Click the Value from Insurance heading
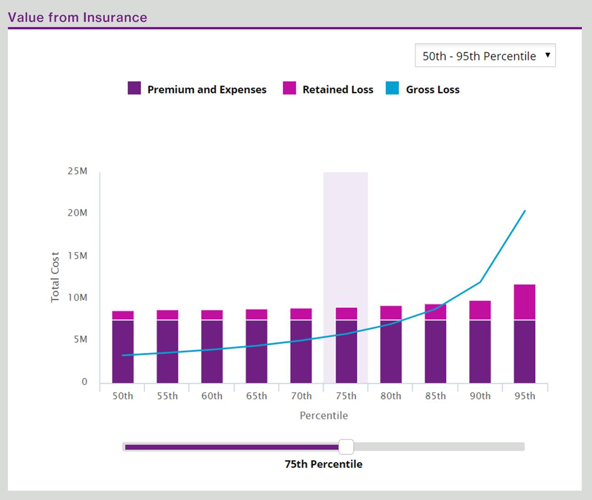 78,17
